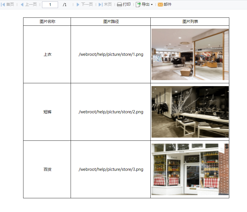Send report via 邮件 label
This screenshot has height=212, width=247.
coord(168,4)
